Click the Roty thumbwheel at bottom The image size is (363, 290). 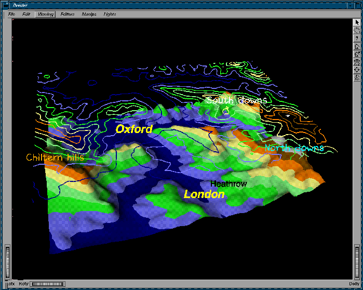point(47,284)
